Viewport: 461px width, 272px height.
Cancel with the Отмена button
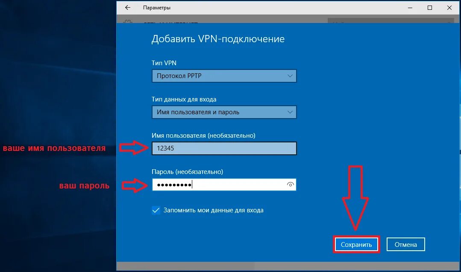406,244
